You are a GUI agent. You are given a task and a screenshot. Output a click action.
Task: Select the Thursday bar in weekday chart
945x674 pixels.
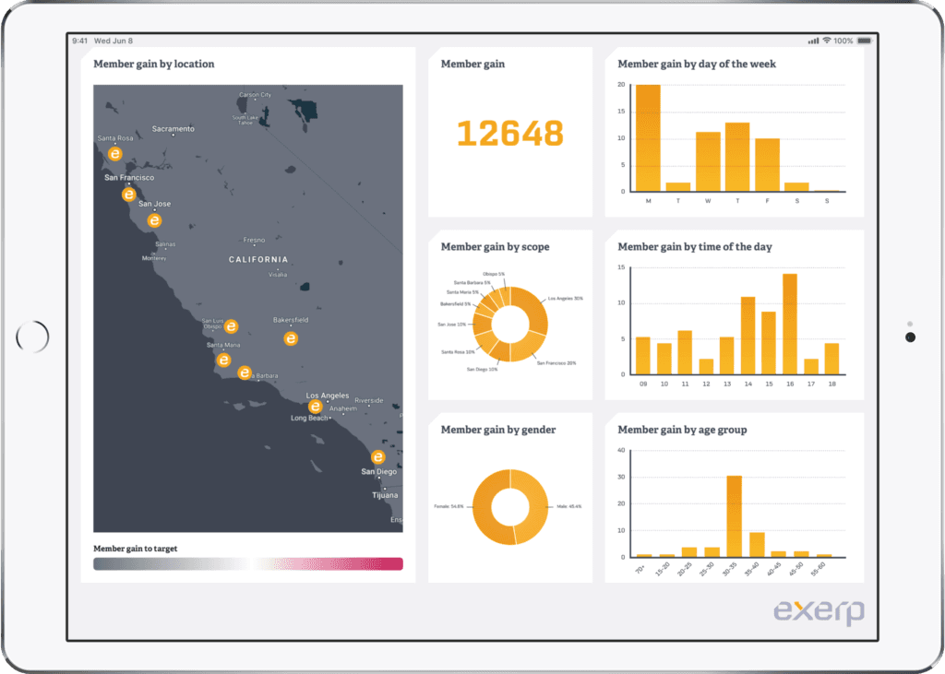[737, 158]
